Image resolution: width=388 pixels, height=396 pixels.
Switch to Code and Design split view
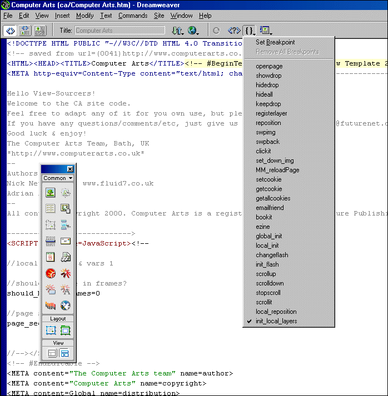pos(25,31)
